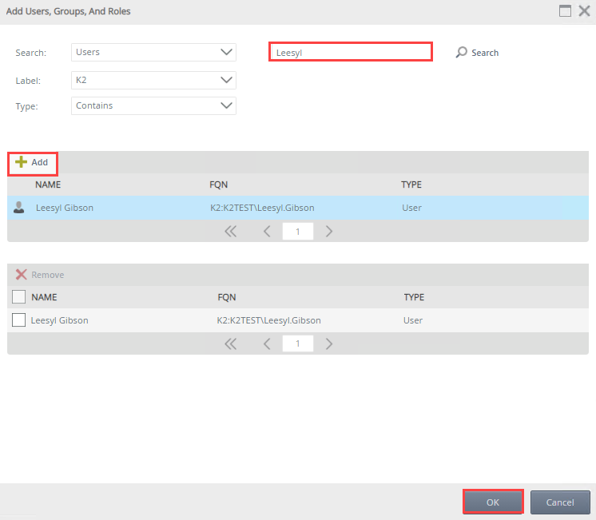Go to first page of search results grid

pyautogui.click(x=231, y=232)
